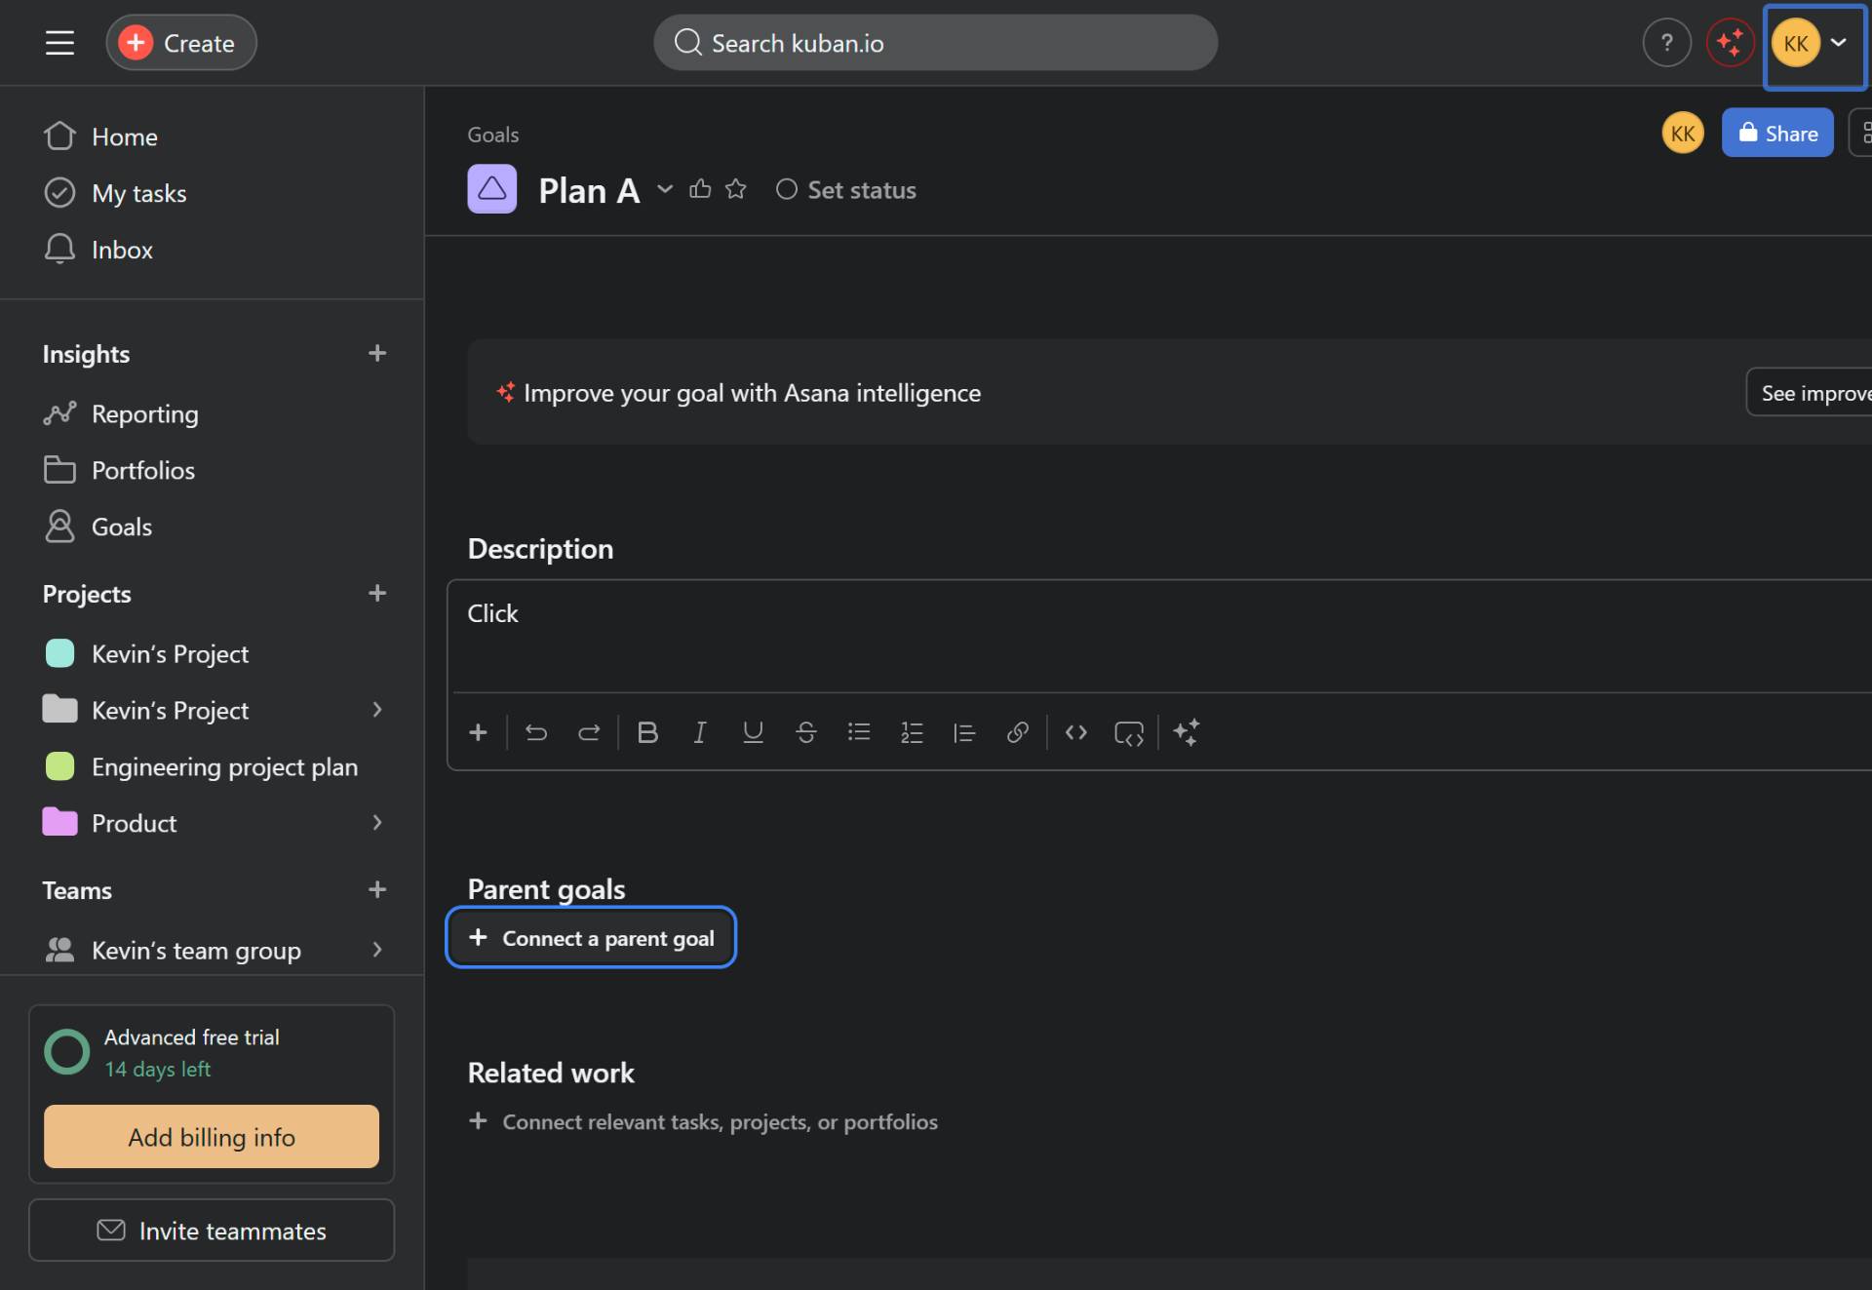
Task: Expand the Kevin's Project folder chevron
Action: (377, 710)
